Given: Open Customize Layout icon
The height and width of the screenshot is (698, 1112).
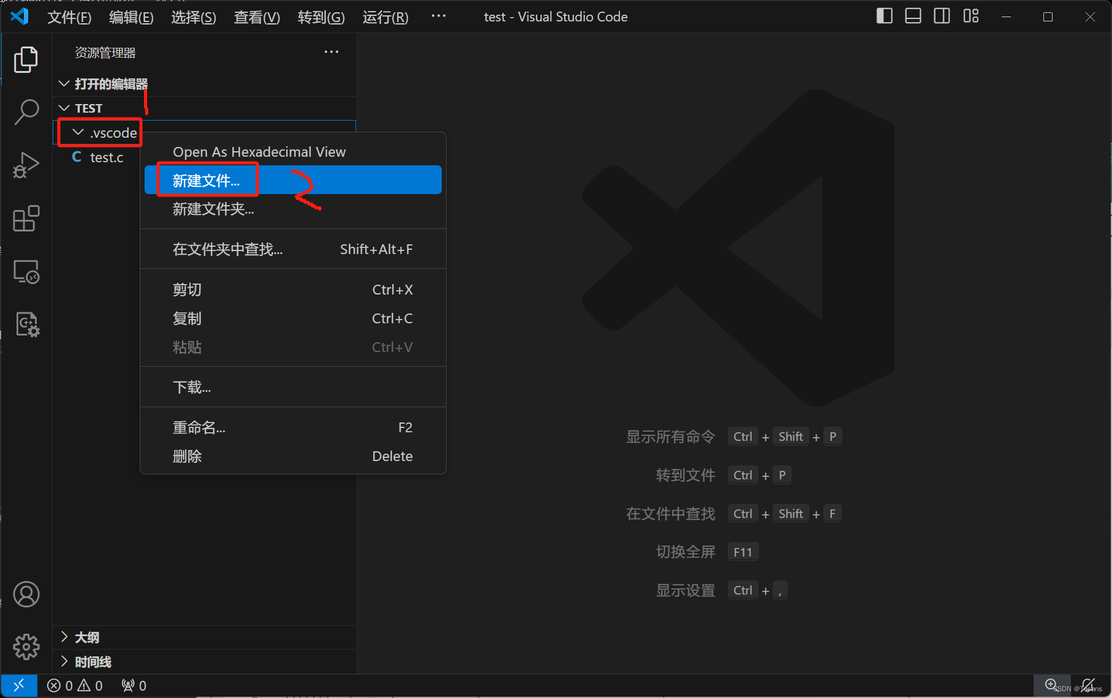Looking at the screenshot, I should [x=971, y=17].
